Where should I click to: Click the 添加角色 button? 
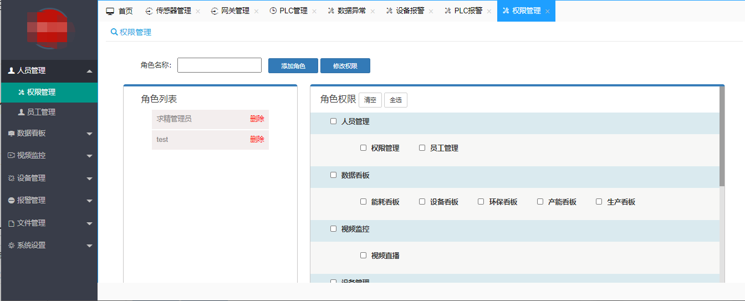293,66
